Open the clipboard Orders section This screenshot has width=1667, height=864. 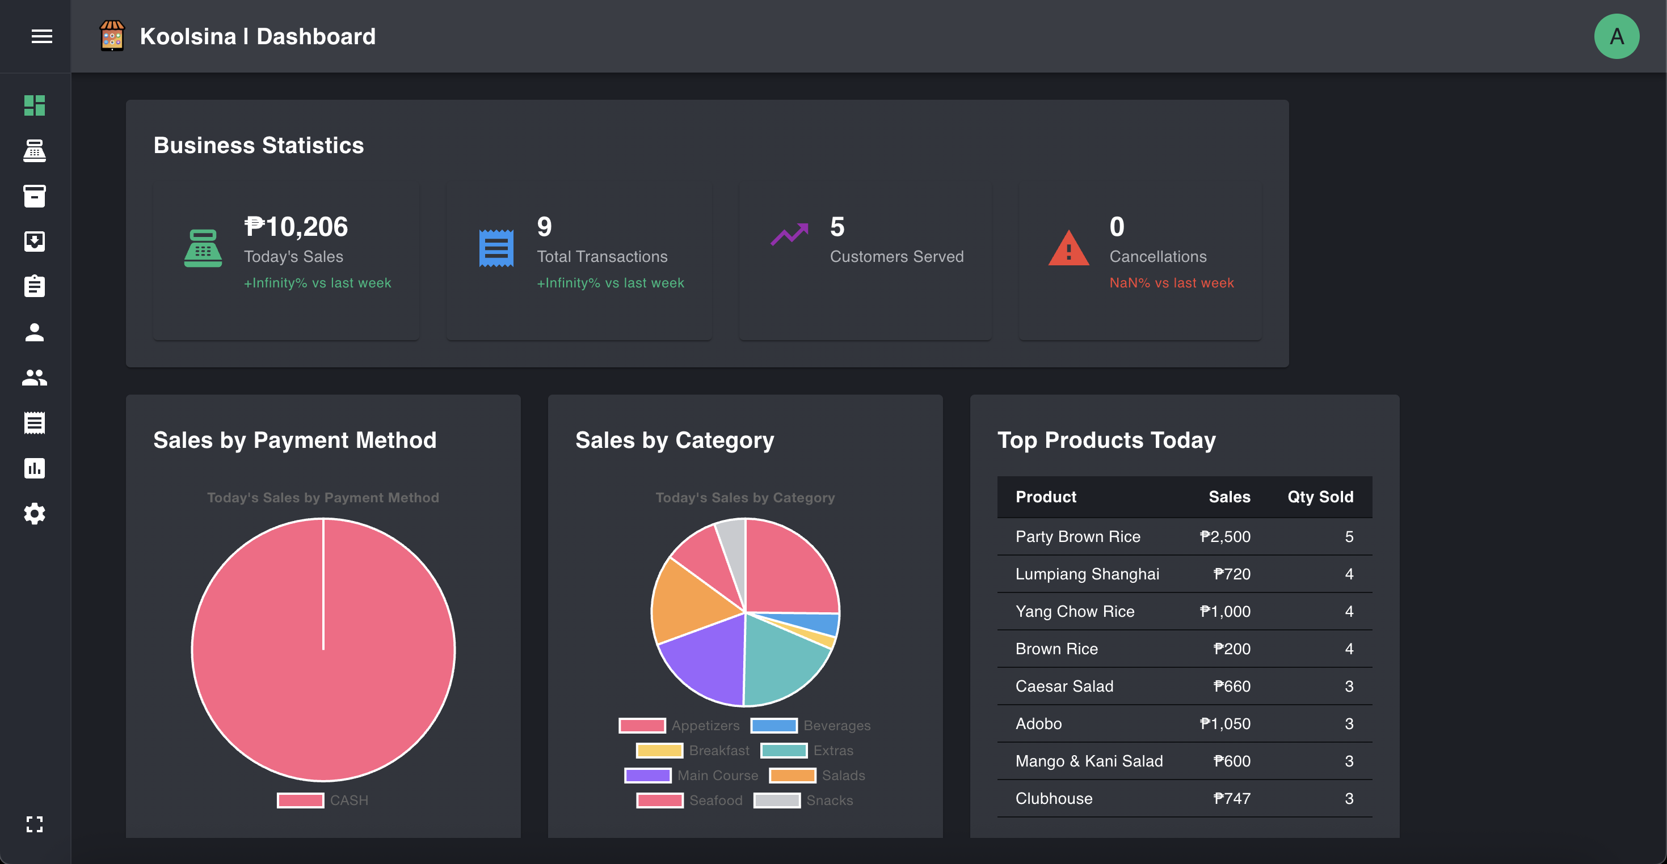[34, 286]
